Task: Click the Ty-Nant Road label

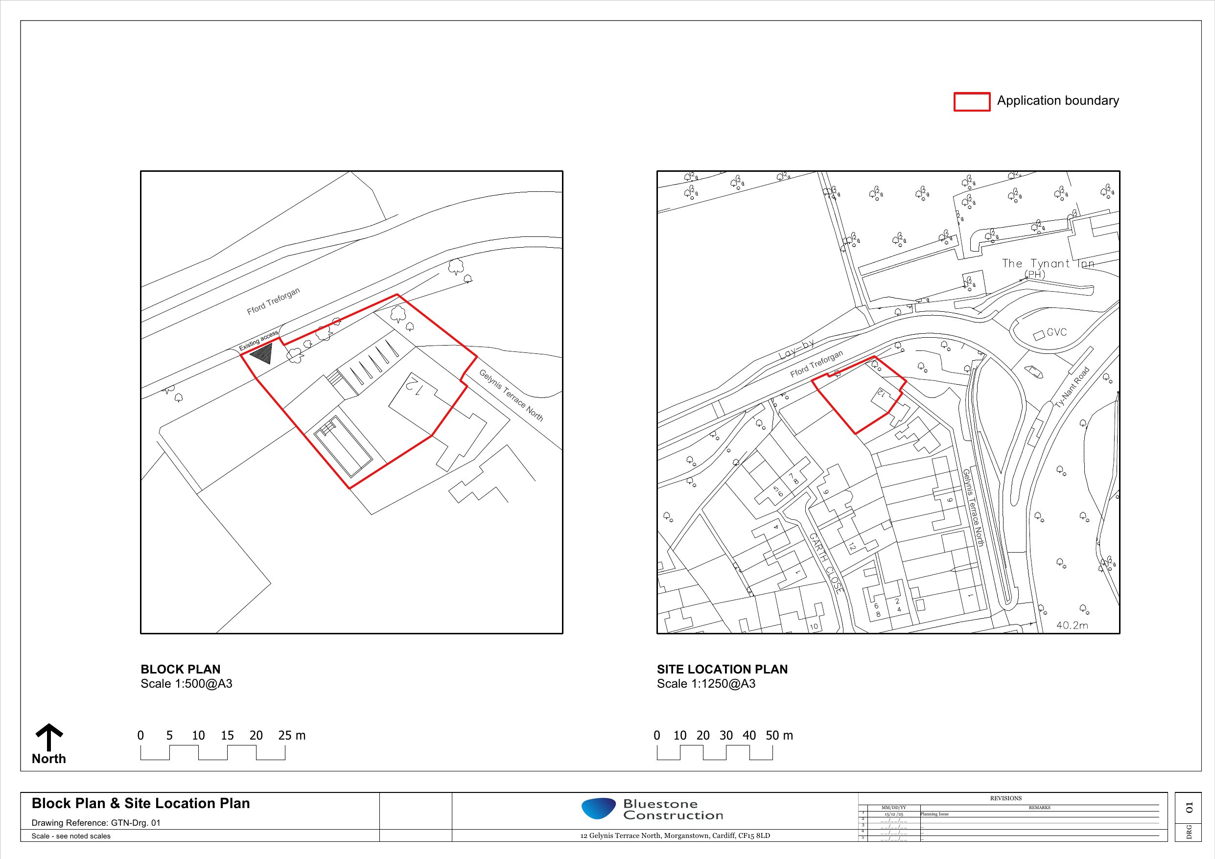Action: coord(1072,387)
